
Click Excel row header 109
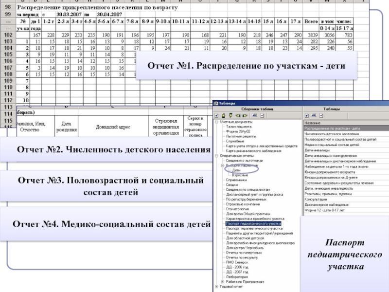(8, 81)
